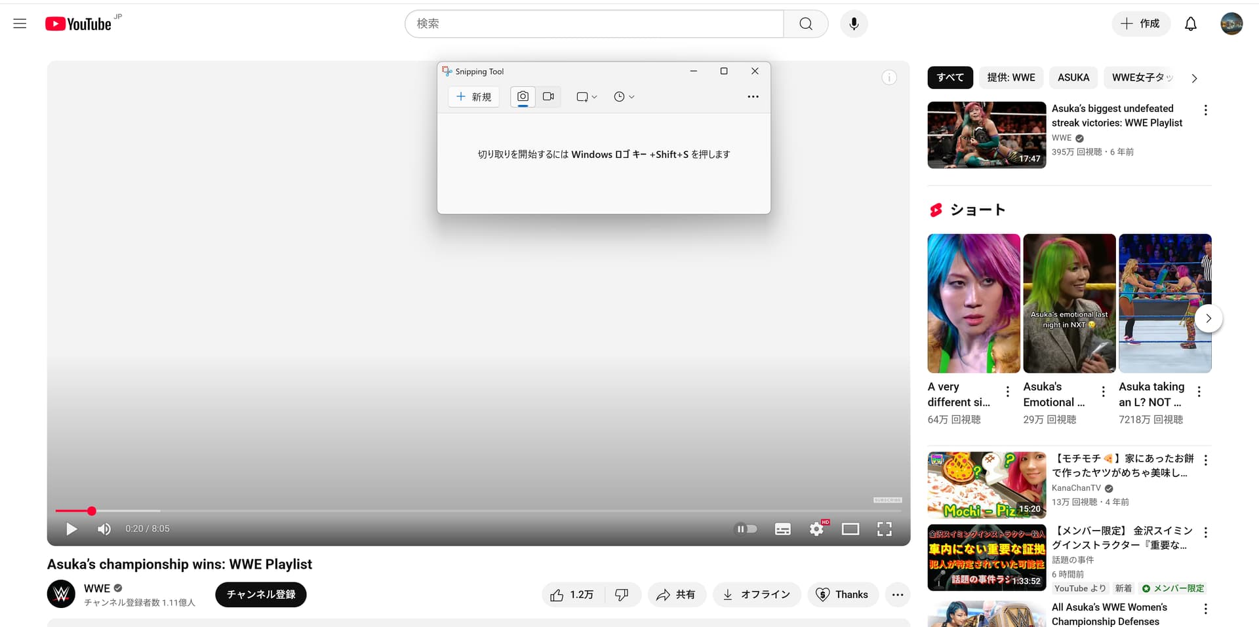1259x627 pixels.
Task: Click 新規 in Snipping Tool
Action: (x=474, y=97)
